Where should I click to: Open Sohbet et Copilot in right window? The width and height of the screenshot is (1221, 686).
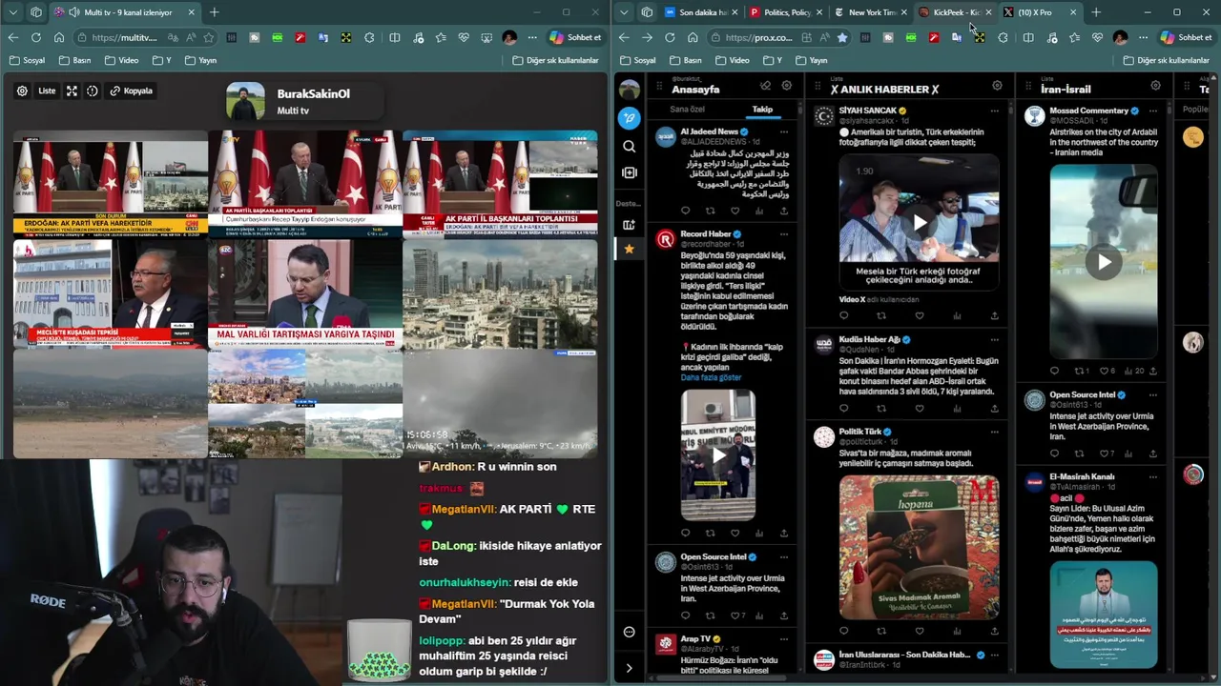[1186, 37]
